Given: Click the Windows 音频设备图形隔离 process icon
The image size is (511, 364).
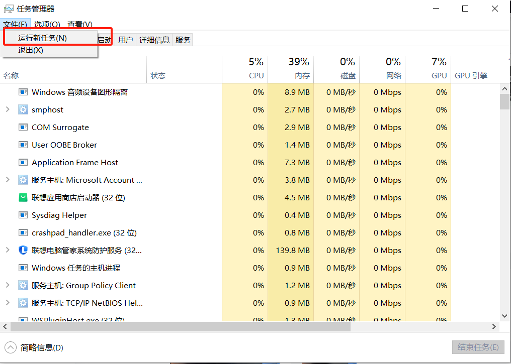Looking at the screenshot, I should 23,92.
